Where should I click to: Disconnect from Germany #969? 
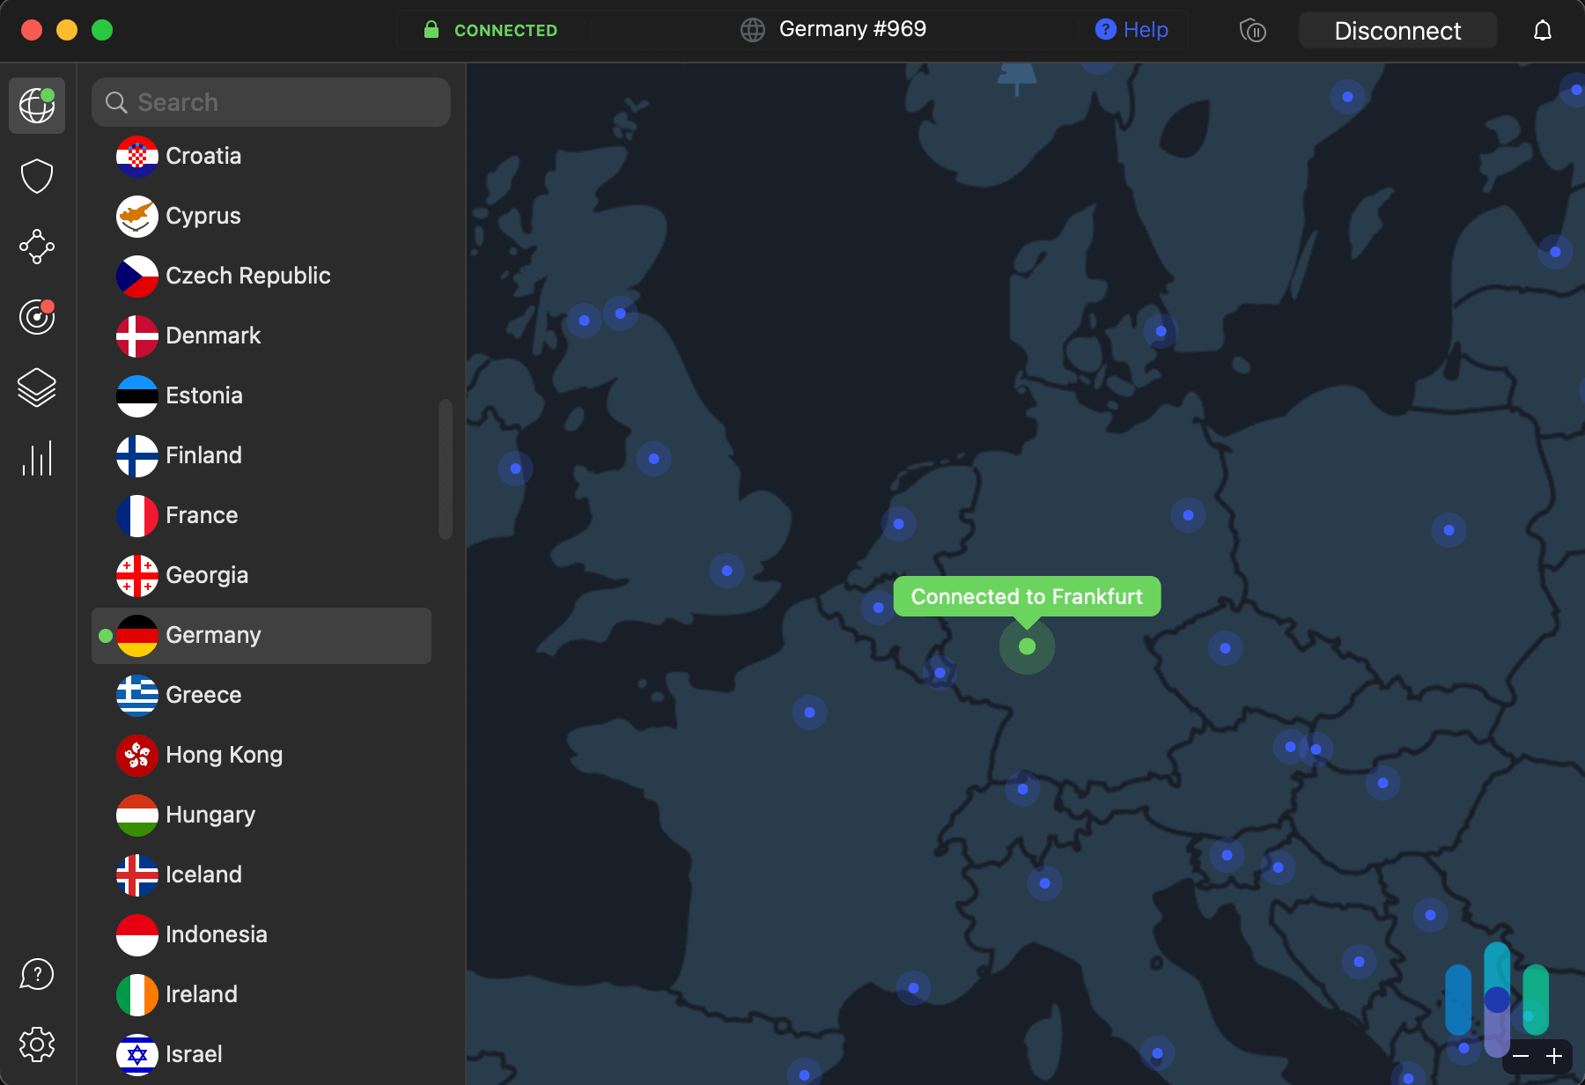click(x=1397, y=30)
